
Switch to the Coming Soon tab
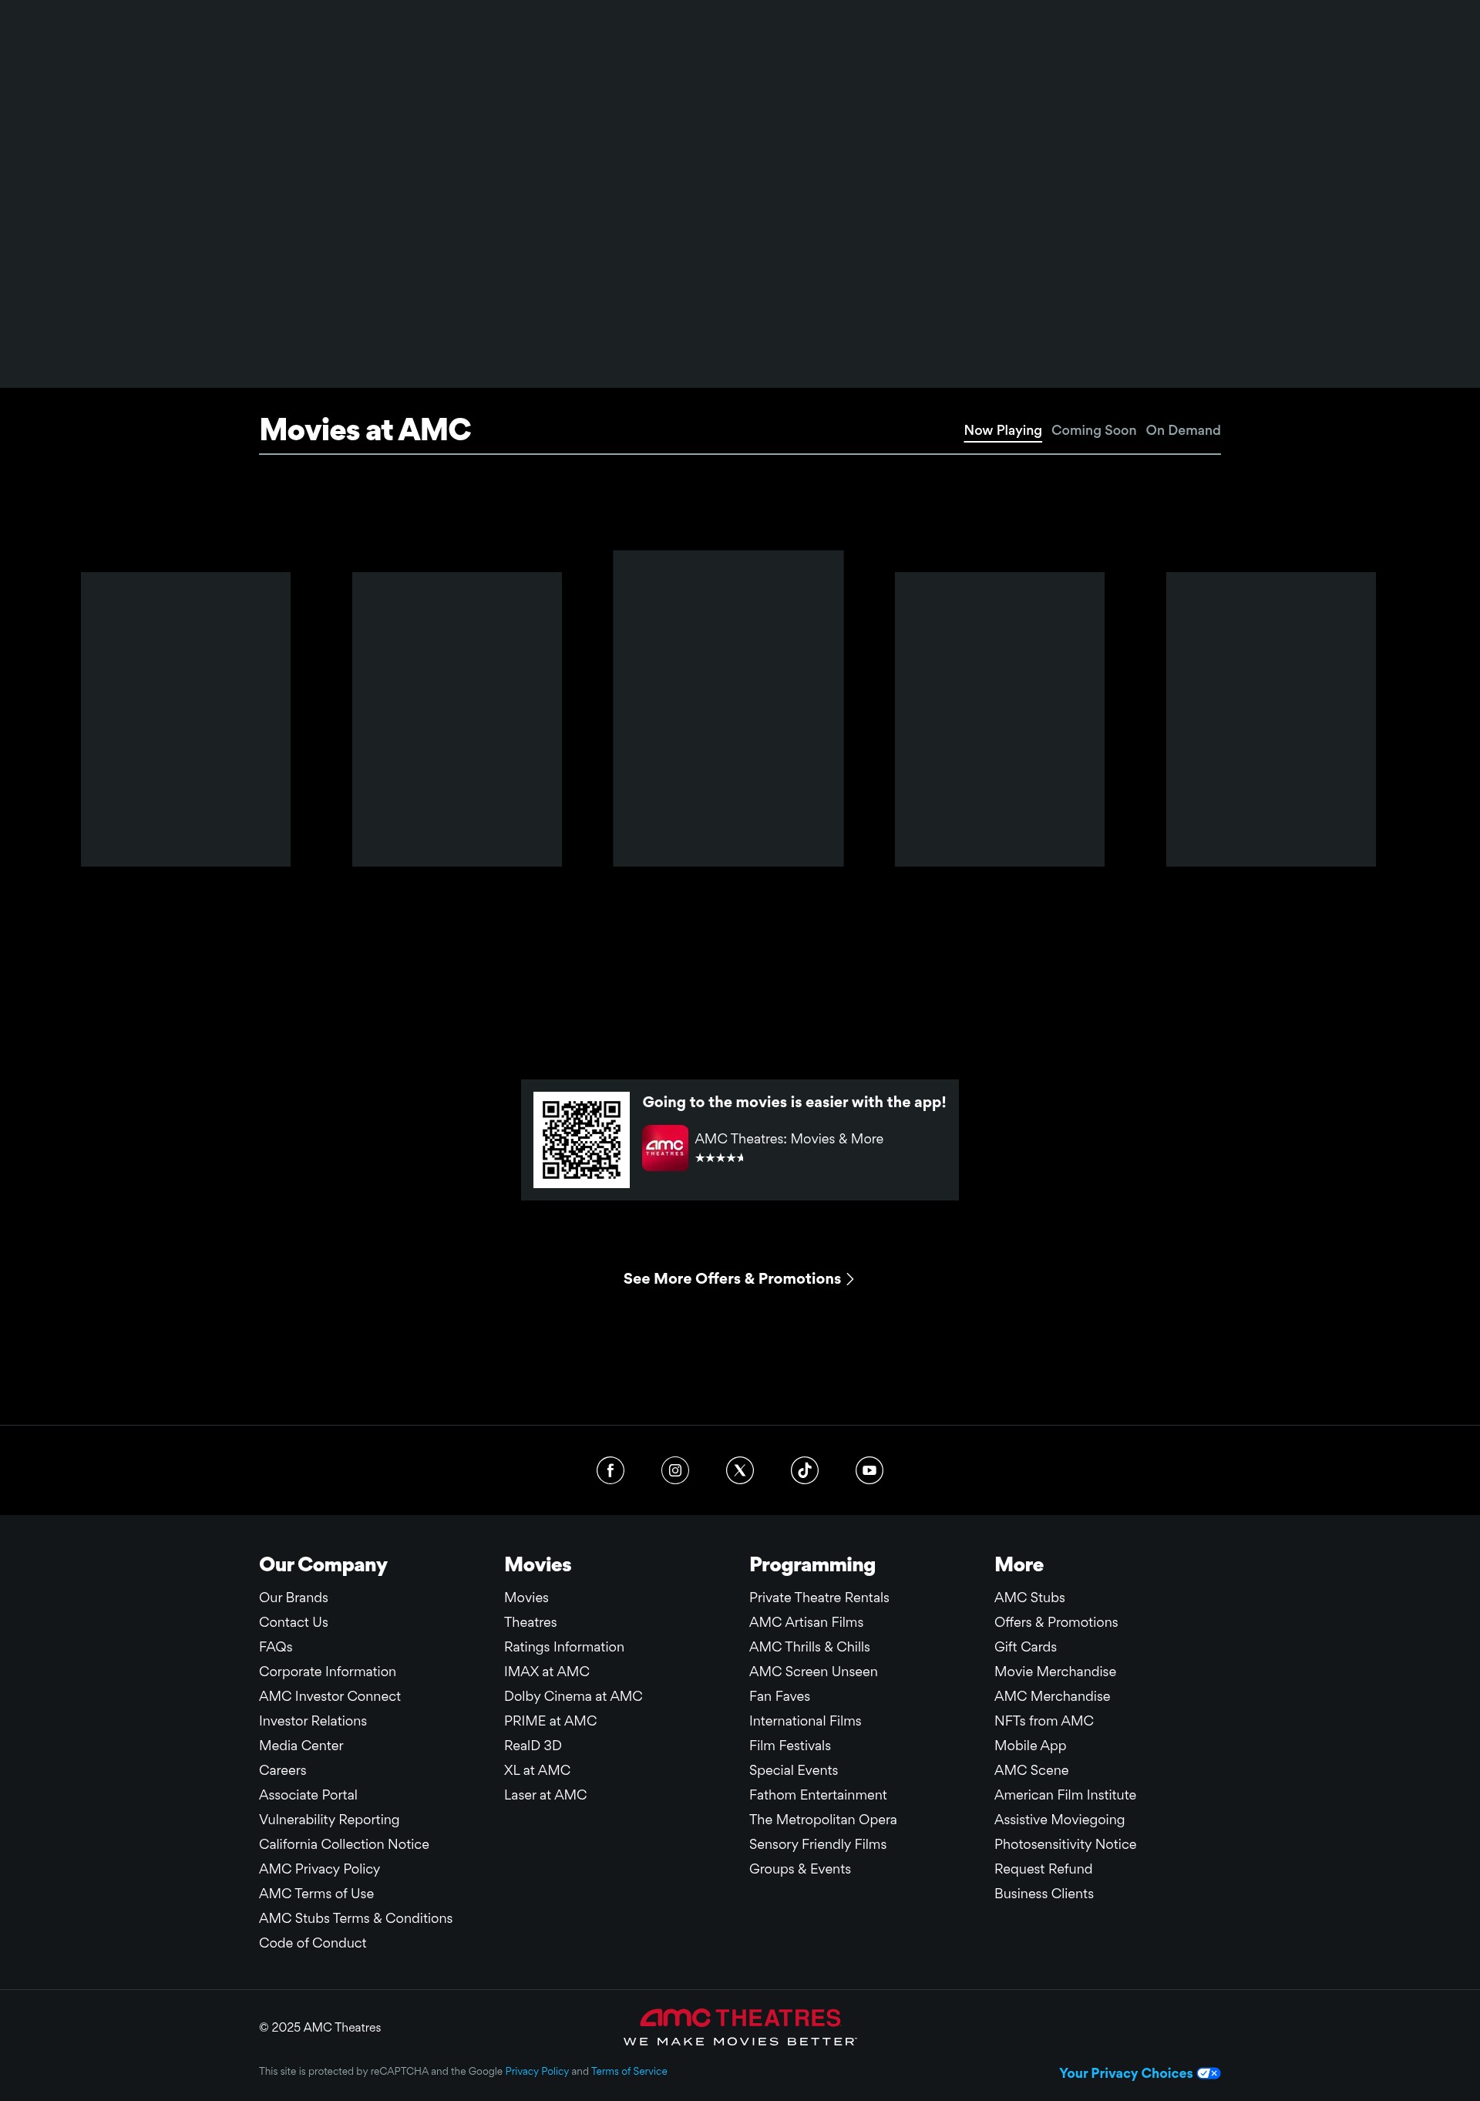coord(1093,430)
